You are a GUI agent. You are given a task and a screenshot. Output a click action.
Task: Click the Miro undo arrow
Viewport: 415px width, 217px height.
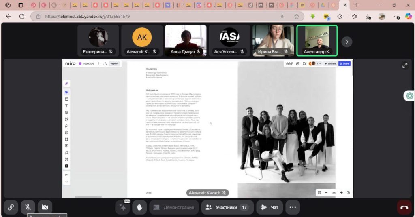coord(67,175)
